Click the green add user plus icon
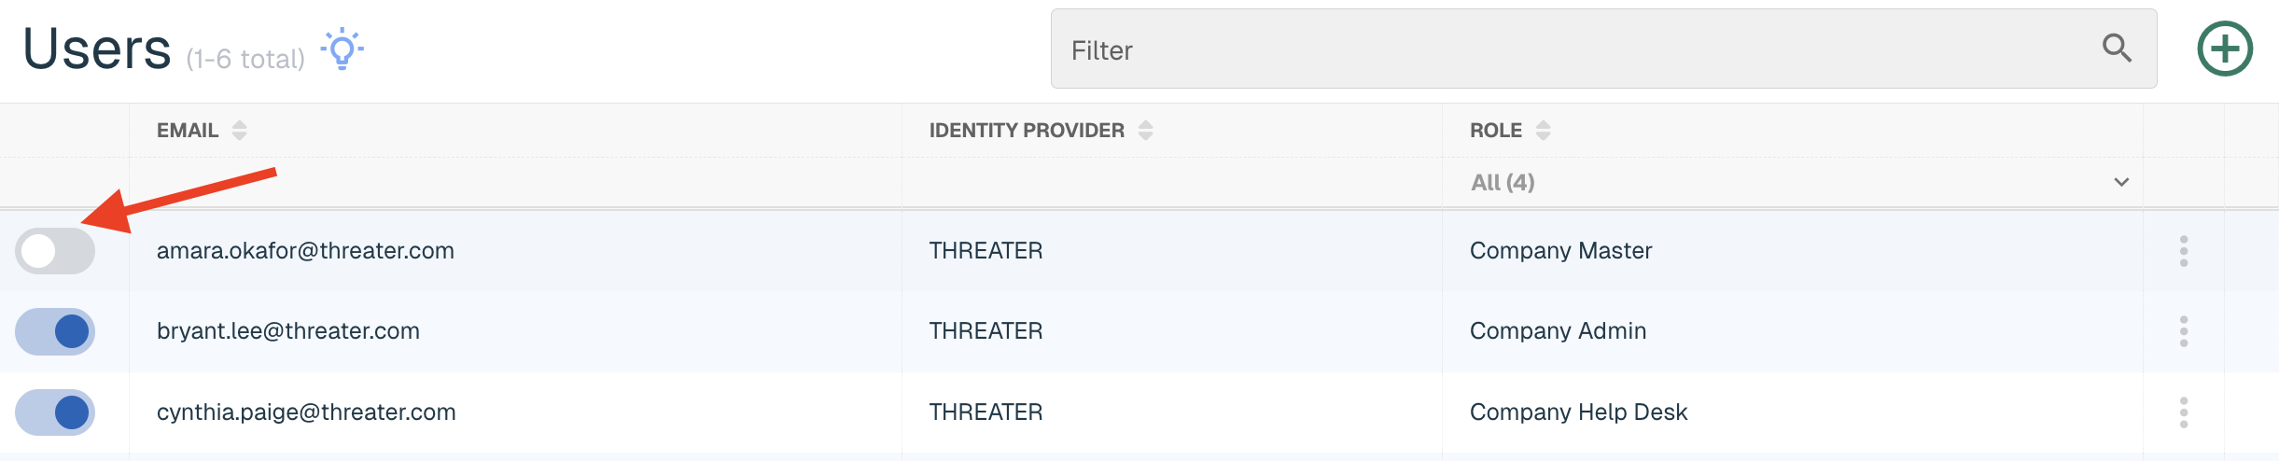This screenshot has width=2279, height=461. coord(2225,49)
